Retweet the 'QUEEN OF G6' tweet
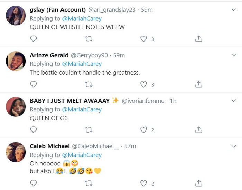 (x=89, y=130)
